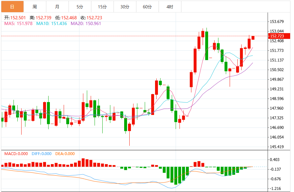Click the MACD:0.000 label
The height and width of the screenshot is (192, 294).
tap(16, 154)
